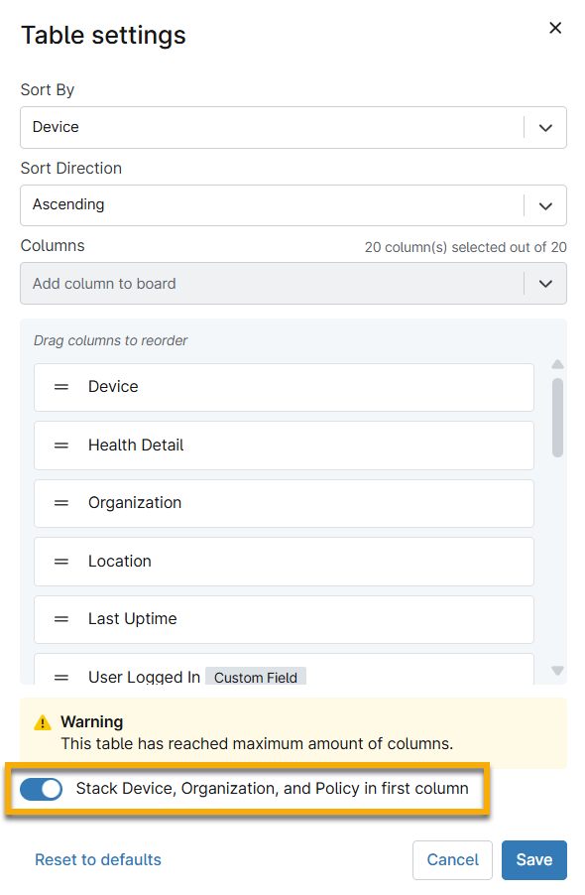Cancel the table settings changes

(x=453, y=859)
